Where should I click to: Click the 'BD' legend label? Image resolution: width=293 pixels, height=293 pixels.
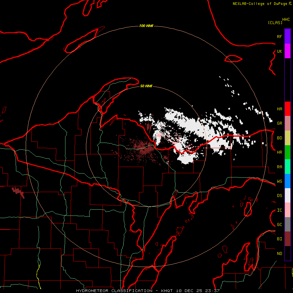tap(279, 138)
